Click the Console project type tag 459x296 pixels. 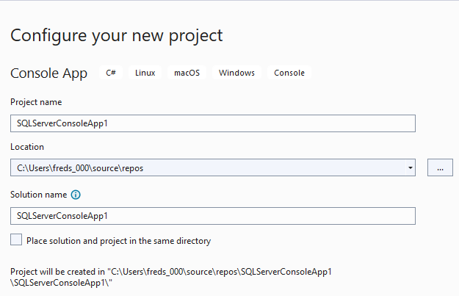click(x=289, y=73)
